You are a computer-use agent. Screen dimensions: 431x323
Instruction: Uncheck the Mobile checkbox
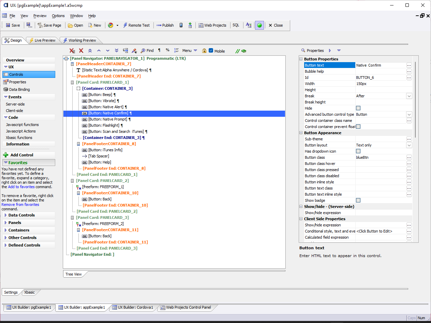[211, 51]
